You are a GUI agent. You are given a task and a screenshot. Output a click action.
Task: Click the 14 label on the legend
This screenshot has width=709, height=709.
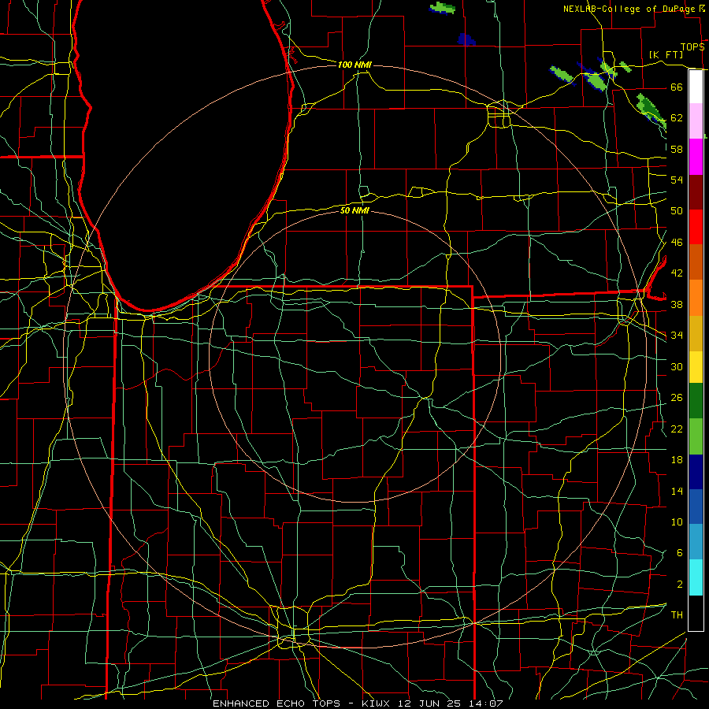pos(677,491)
